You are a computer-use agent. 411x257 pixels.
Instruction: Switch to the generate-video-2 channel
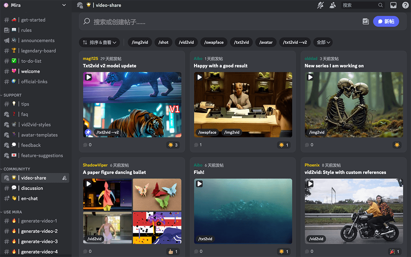39,231
